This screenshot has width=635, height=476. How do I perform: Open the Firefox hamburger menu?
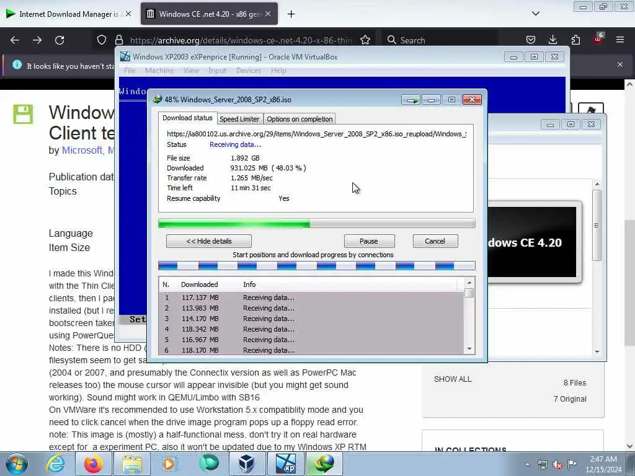pos(620,40)
